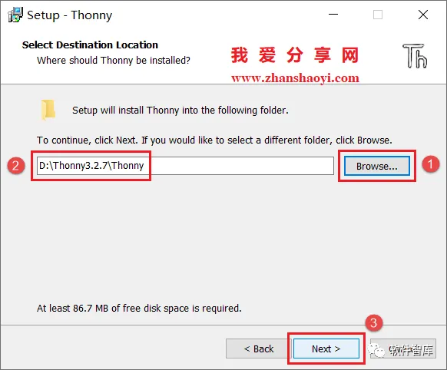Click the red numbered badge 1
This screenshot has height=370, width=447.
pyautogui.click(x=430, y=164)
